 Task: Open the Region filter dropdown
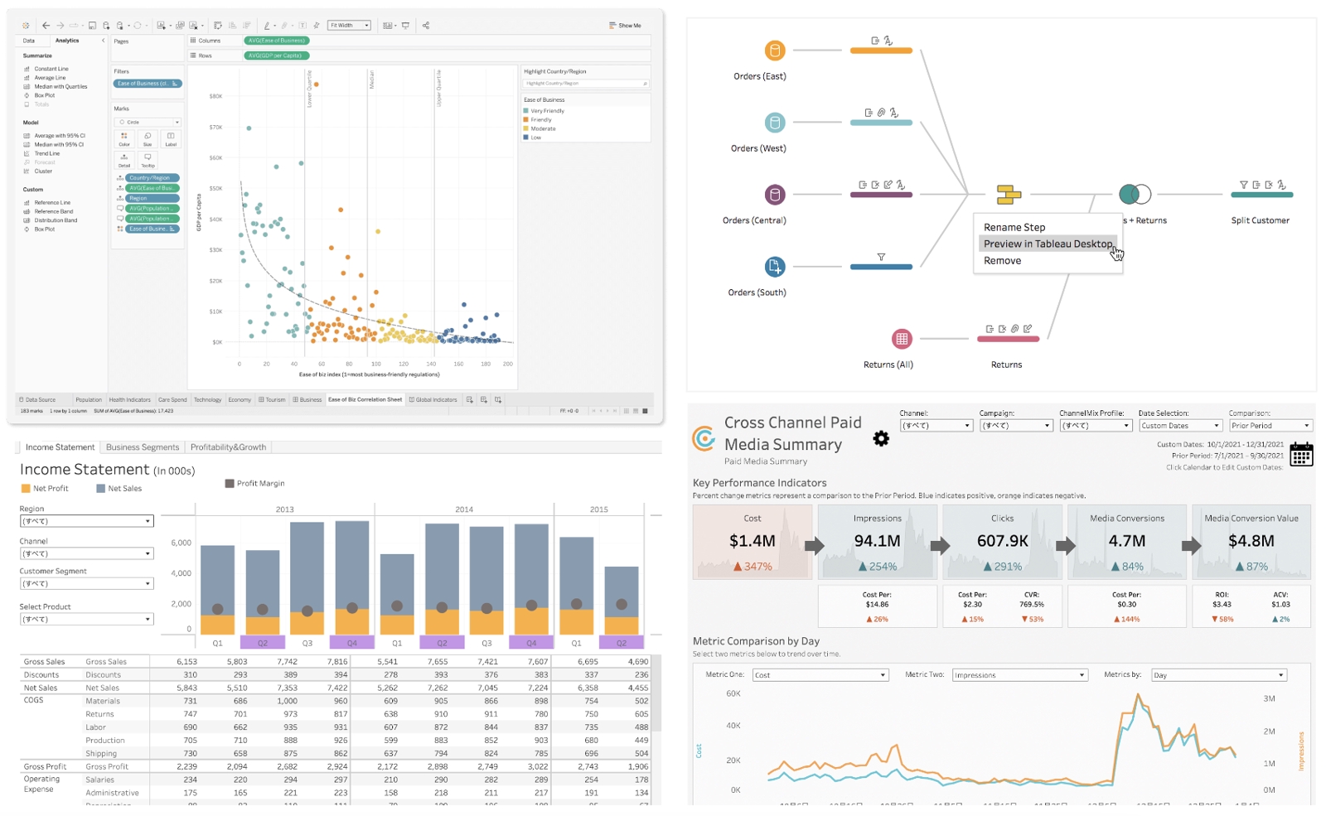coord(87,521)
